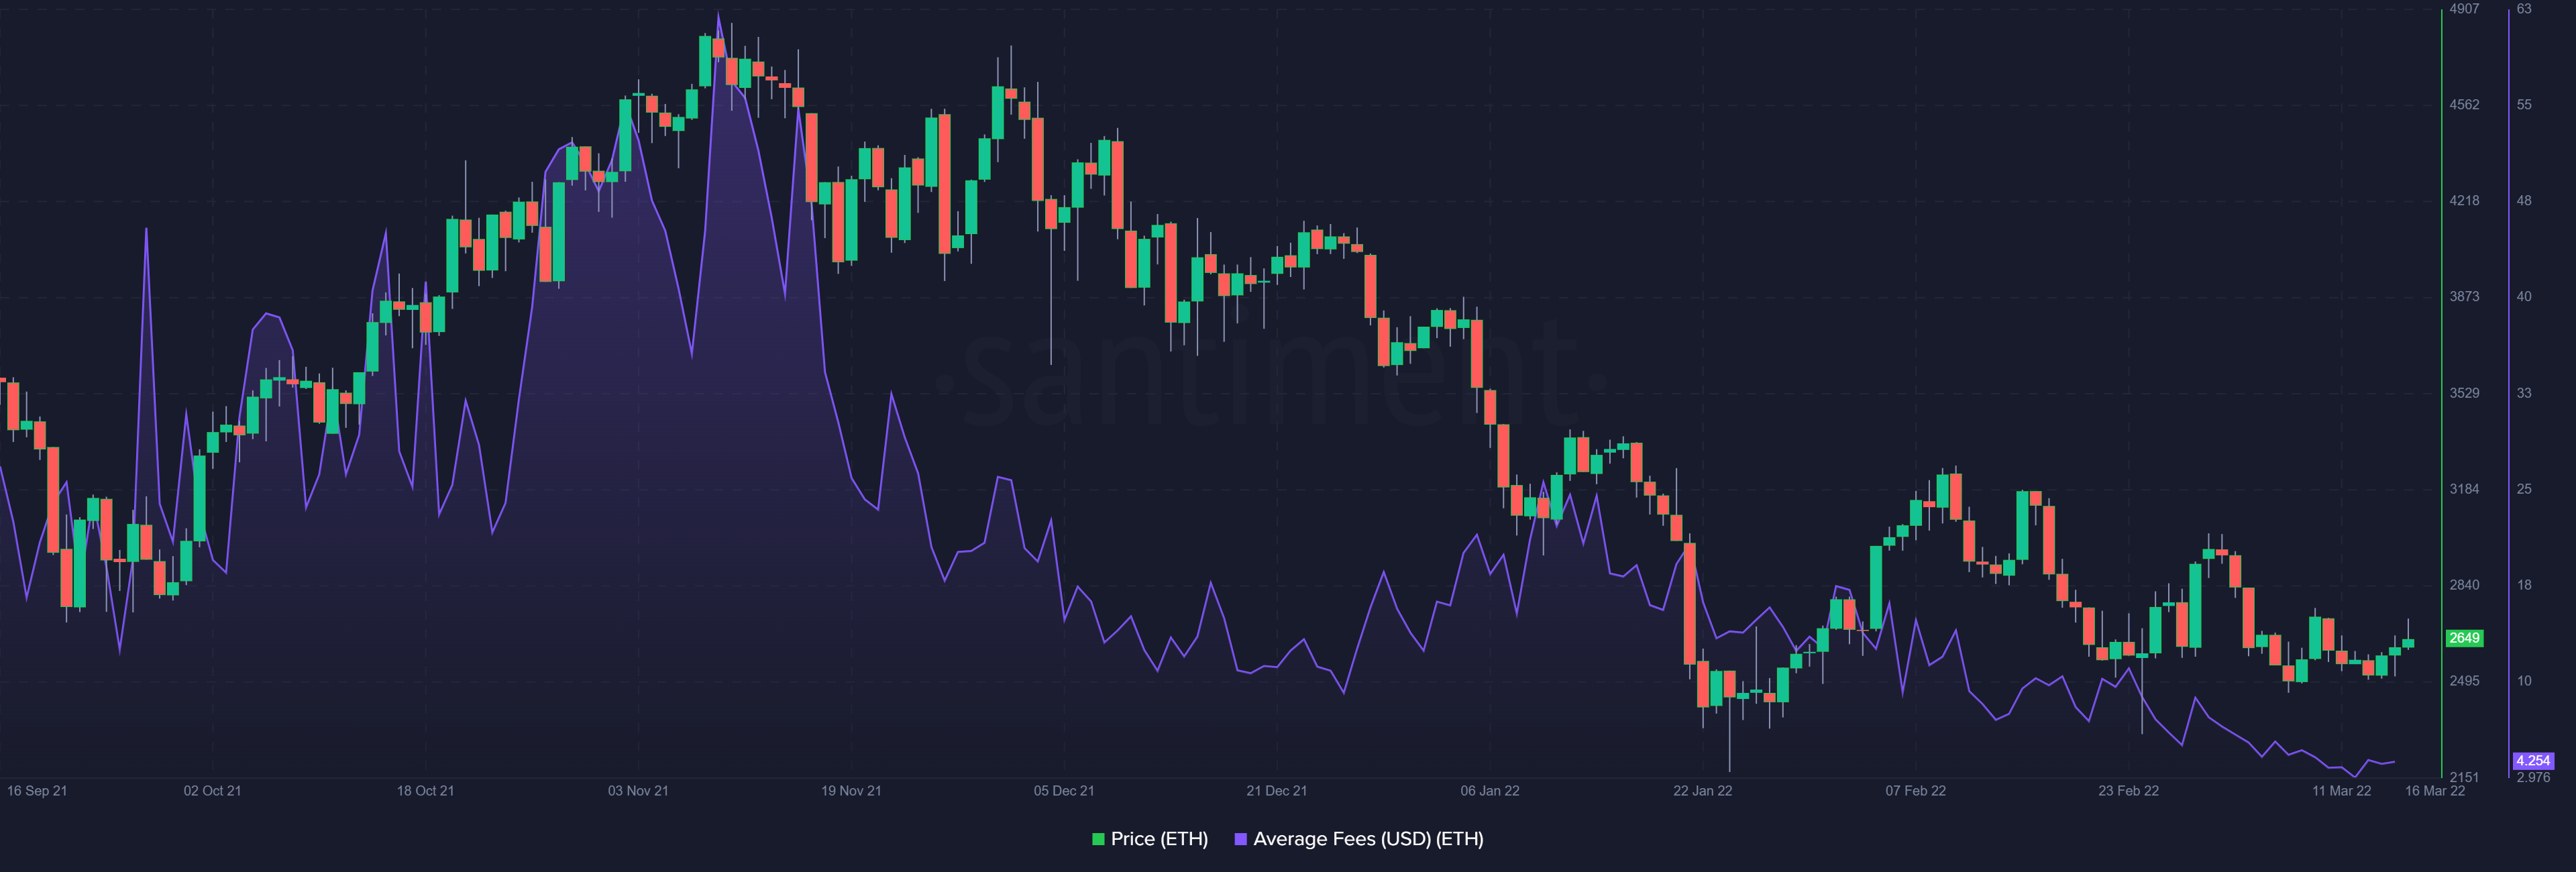2576x872 pixels.
Task: Select the 19 Nov 21 axis date
Action: point(851,791)
